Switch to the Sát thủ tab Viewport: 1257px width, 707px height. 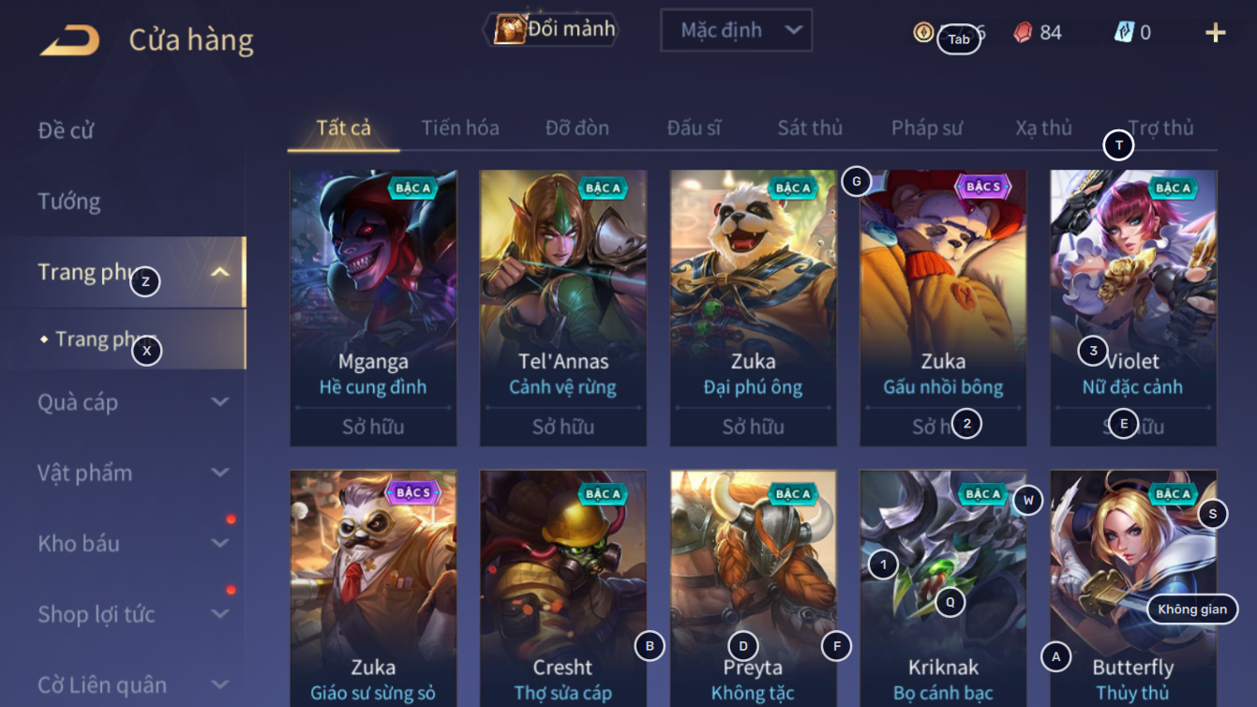point(810,128)
